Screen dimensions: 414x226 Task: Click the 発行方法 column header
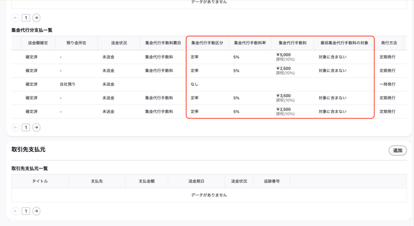coord(389,43)
